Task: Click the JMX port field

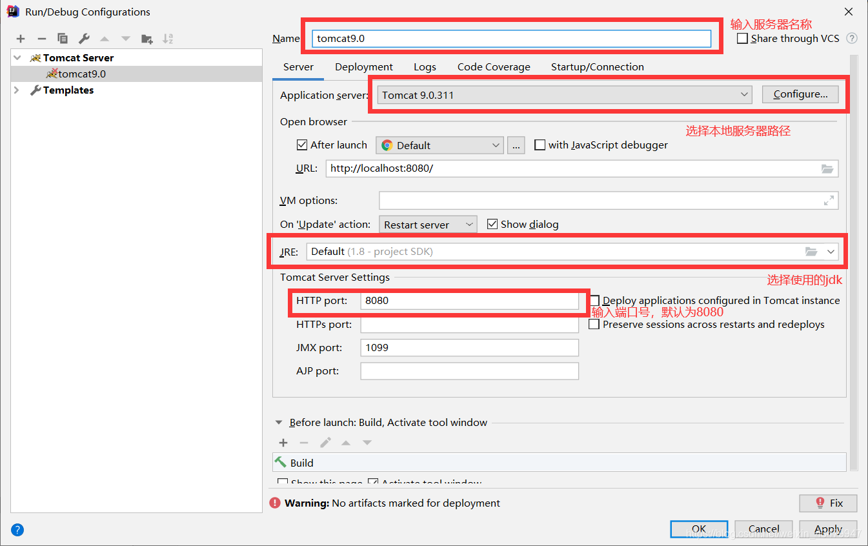Action: coord(470,348)
